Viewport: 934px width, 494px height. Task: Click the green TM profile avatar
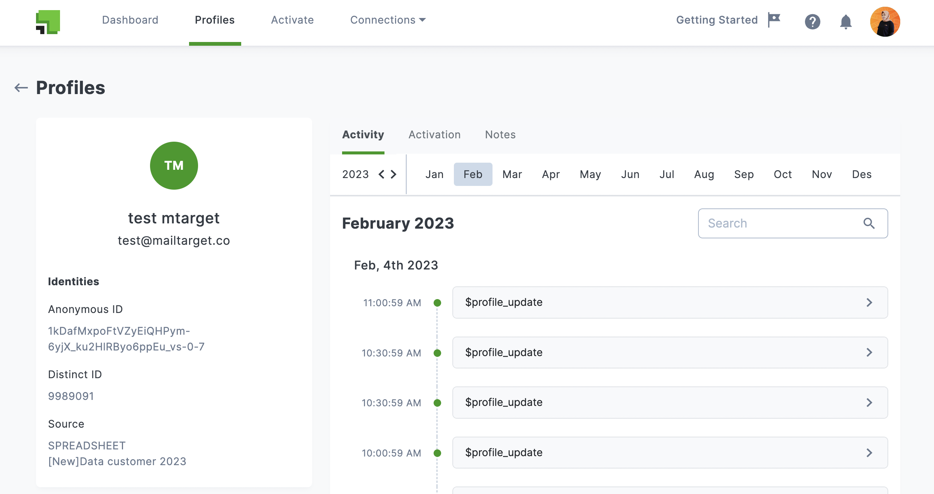[x=174, y=166]
